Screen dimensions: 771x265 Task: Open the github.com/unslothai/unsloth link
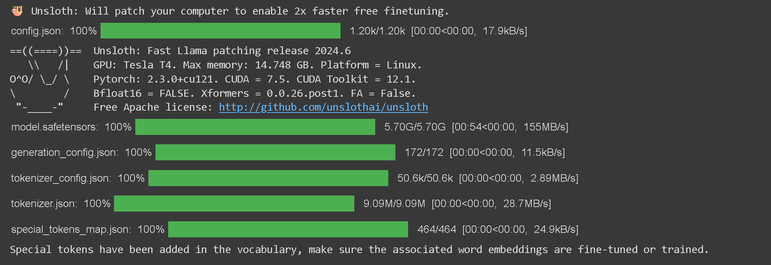click(x=323, y=107)
